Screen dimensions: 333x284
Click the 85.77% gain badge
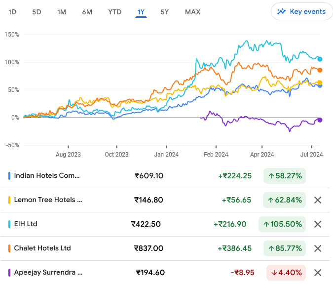[285, 248]
